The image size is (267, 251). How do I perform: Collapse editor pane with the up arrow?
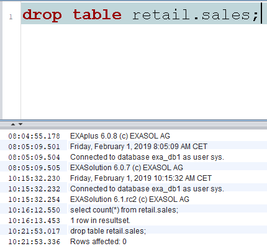coord(13,124)
